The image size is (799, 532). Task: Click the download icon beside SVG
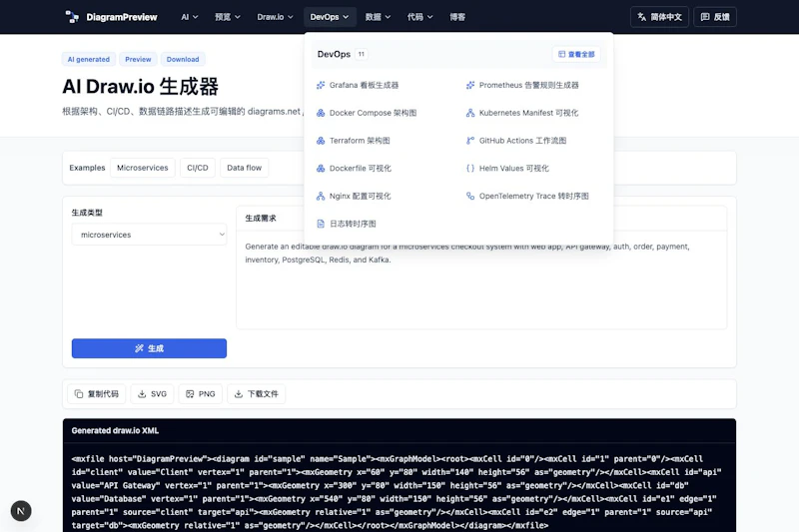[142, 394]
